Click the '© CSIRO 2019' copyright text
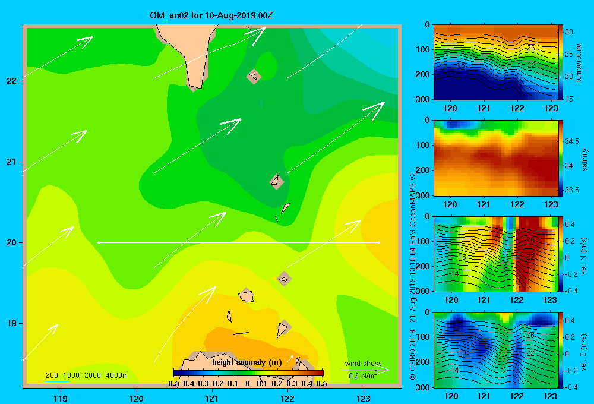Screen dimensions: 594x404 pos(413,355)
